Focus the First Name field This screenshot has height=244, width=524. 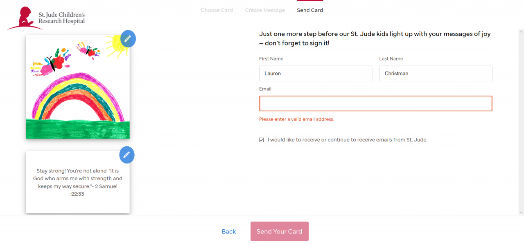[316, 74]
